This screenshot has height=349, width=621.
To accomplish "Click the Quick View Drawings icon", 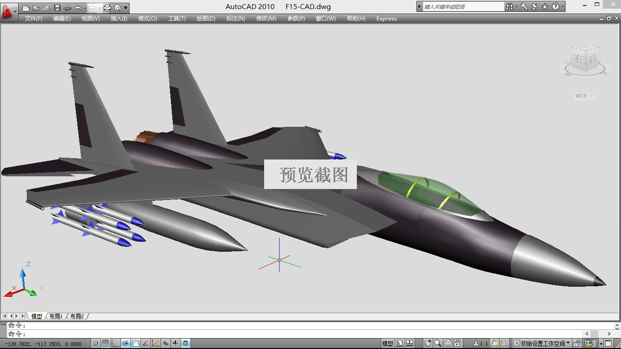I will (x=409, y=344).
